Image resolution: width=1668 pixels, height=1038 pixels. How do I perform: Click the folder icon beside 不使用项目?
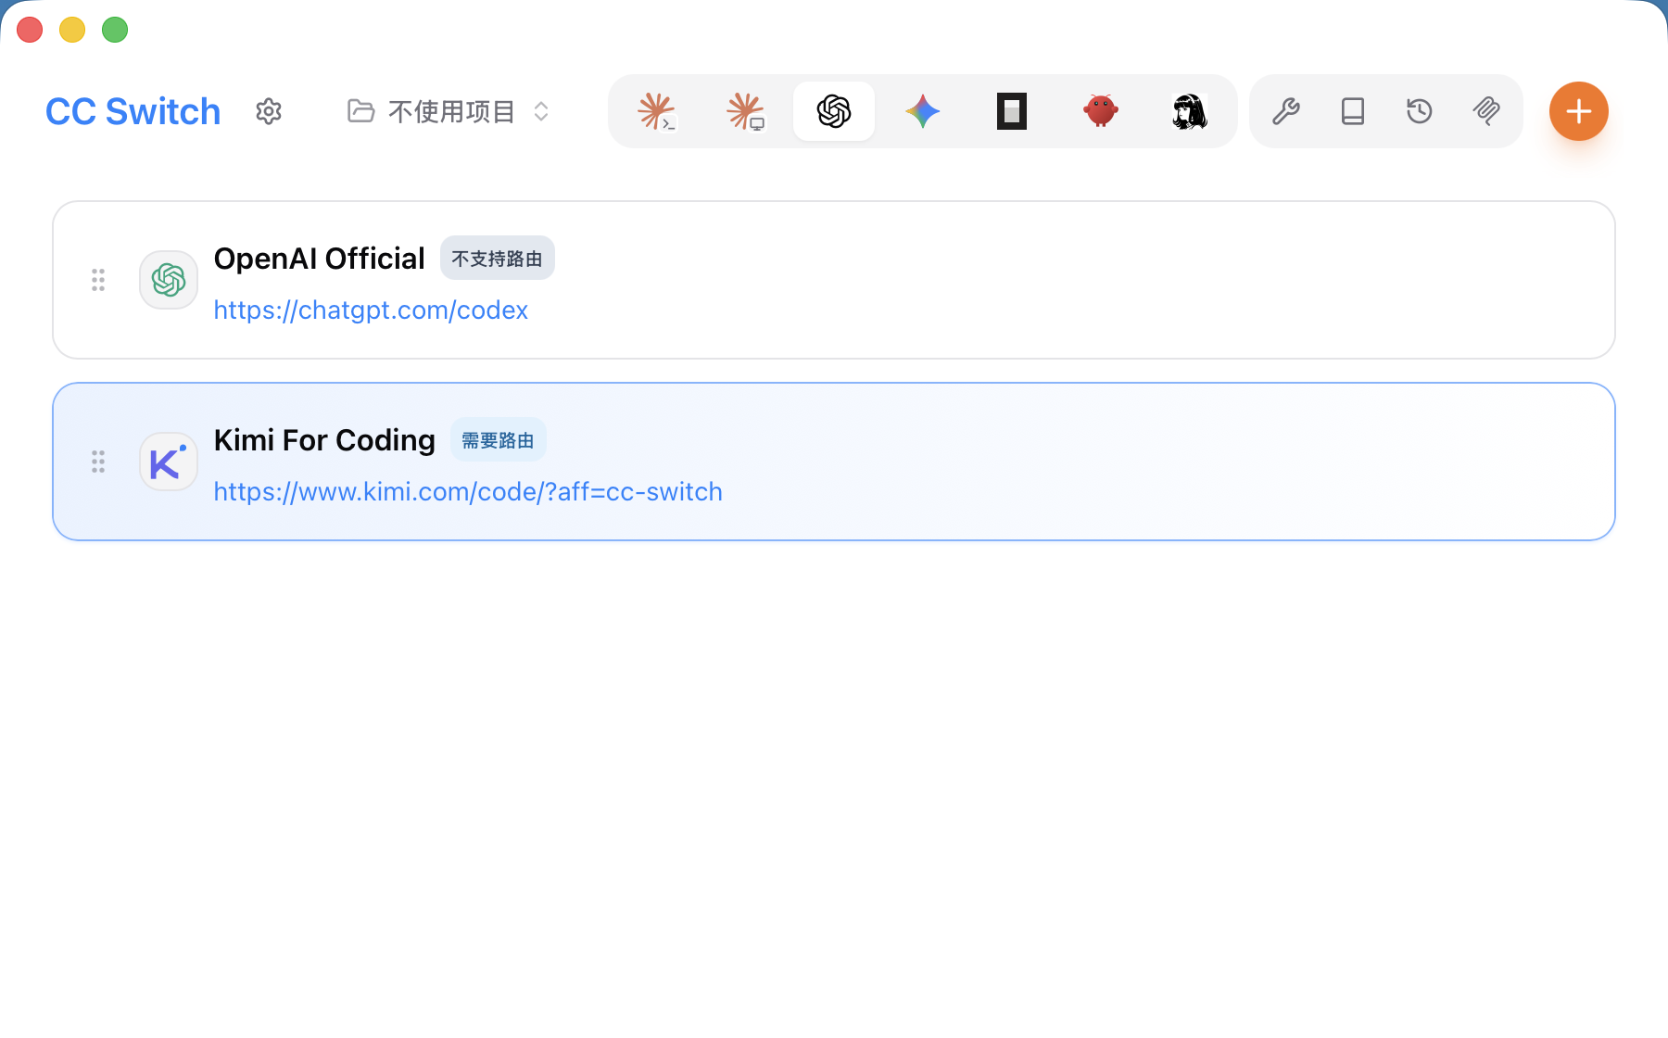pos(360,111)
